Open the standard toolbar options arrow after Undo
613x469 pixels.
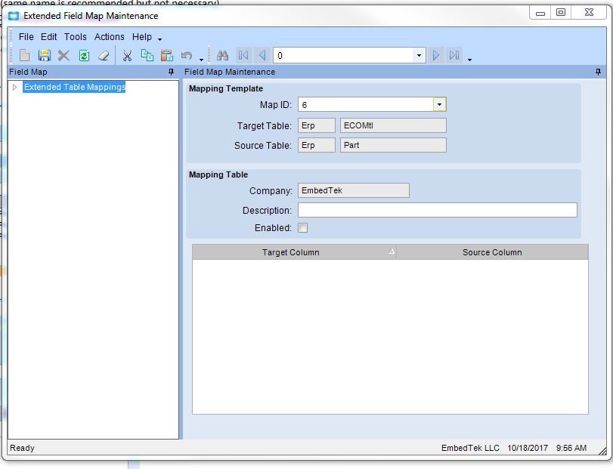click(201, 60)
